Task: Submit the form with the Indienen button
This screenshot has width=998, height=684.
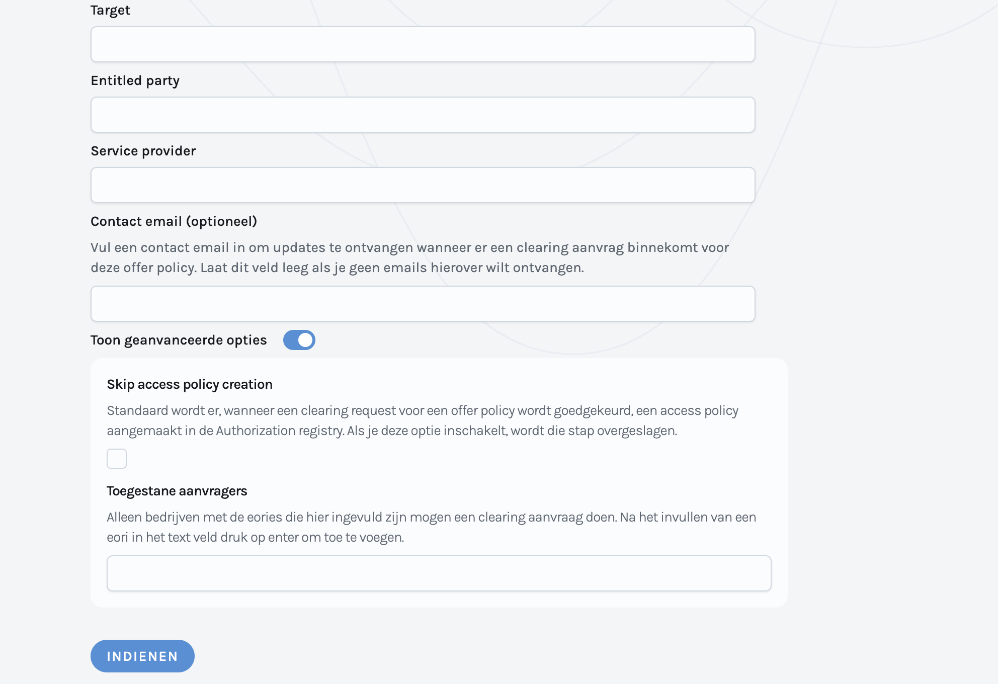Action: click(x=142, y=656)
